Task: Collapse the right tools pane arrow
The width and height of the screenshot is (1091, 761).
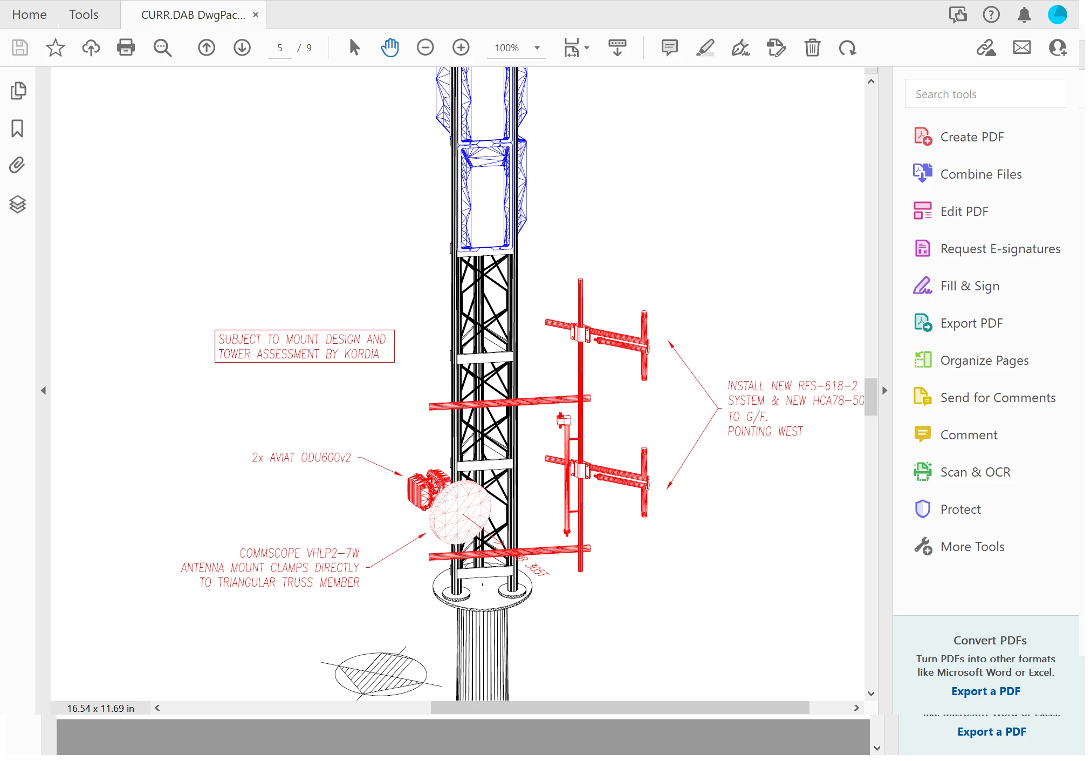Action: point(884,390)
